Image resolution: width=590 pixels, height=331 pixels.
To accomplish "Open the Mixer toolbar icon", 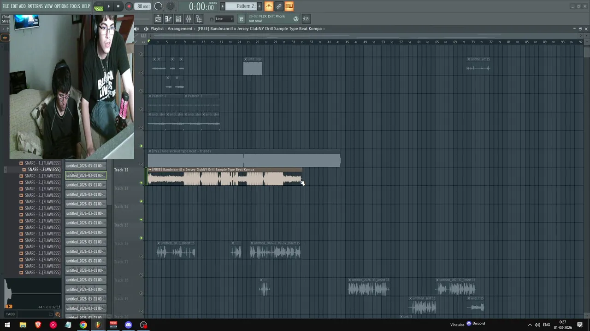I will pos(189,19).
